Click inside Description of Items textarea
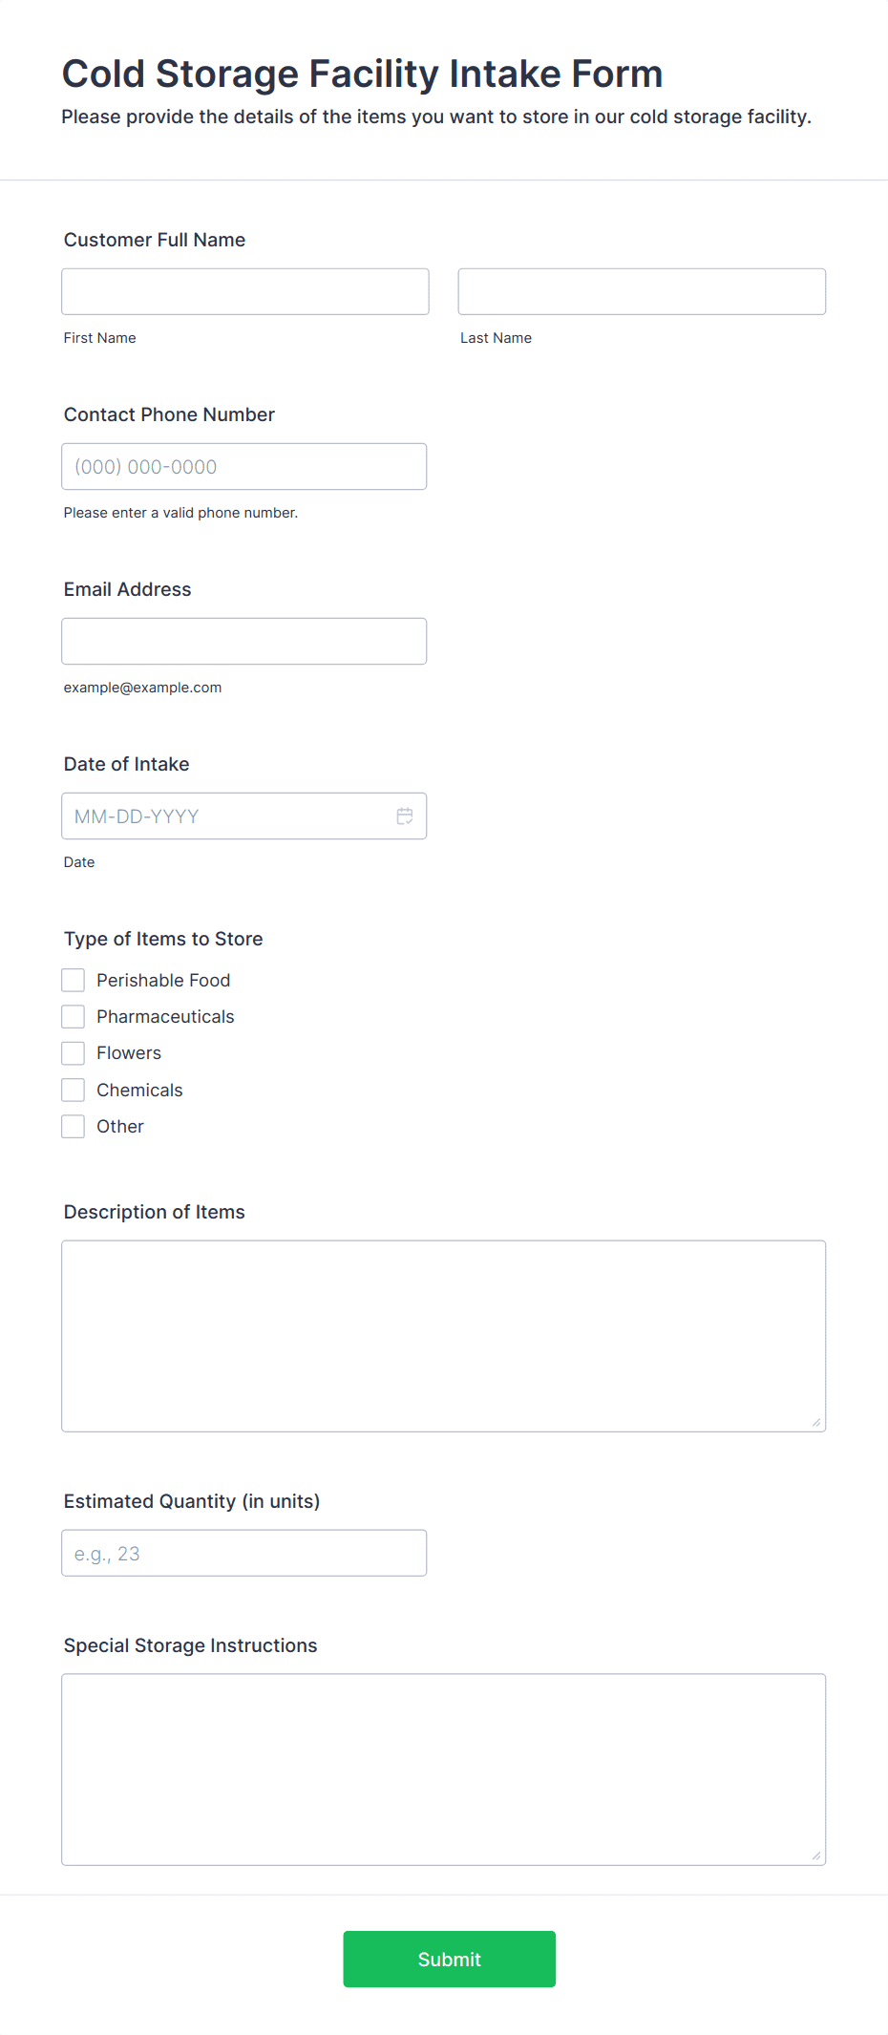888x2035 pixels. 444,1336
